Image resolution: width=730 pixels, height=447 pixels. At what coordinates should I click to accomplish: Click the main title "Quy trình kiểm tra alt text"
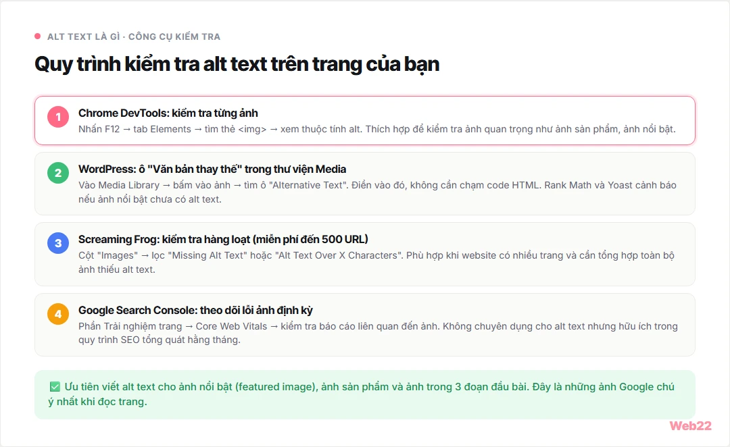237,64
